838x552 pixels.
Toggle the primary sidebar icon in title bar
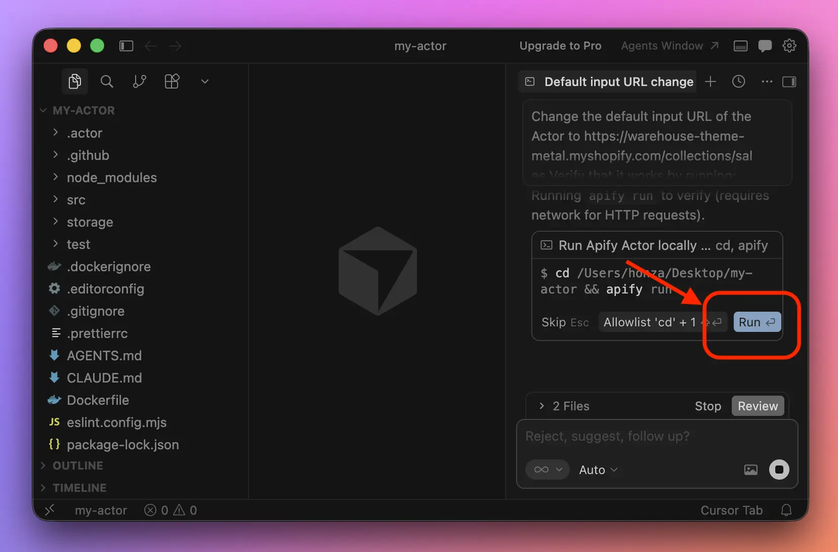click(126, 46)
